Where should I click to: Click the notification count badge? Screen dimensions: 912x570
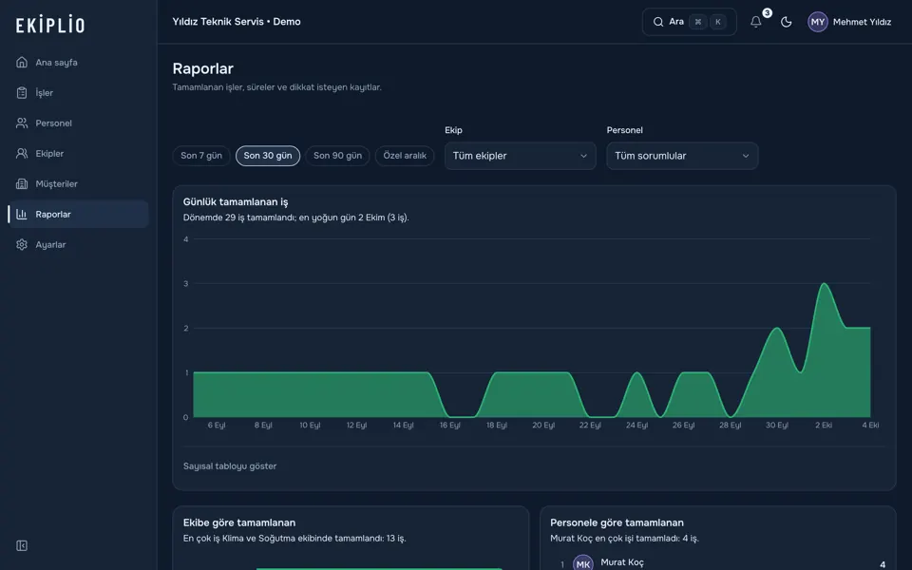pos(768,12)
